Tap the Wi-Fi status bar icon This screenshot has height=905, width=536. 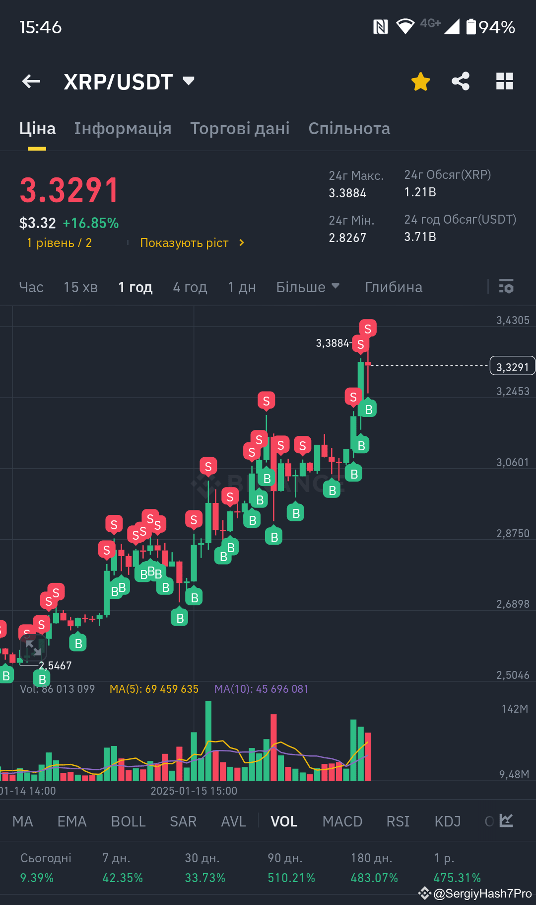pyautogui.click(x=405, y=26)
